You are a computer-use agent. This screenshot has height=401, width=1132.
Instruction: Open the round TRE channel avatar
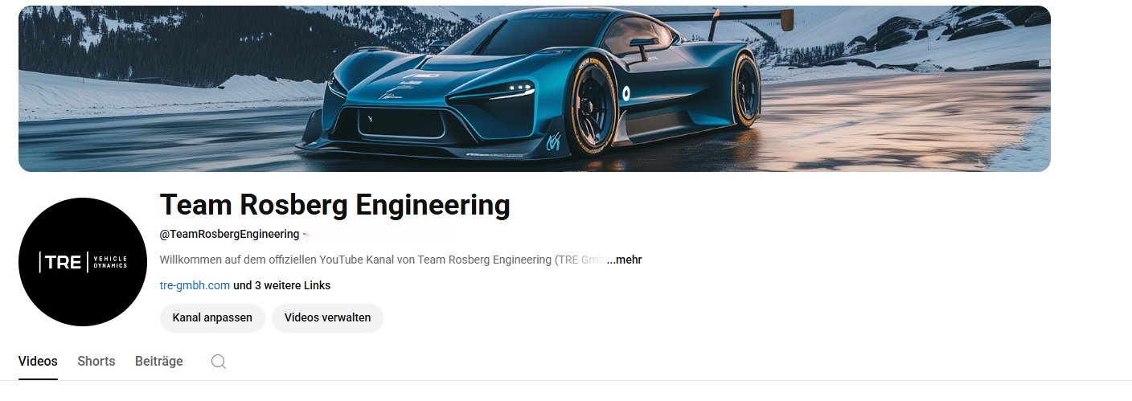(x=83, y=262)
